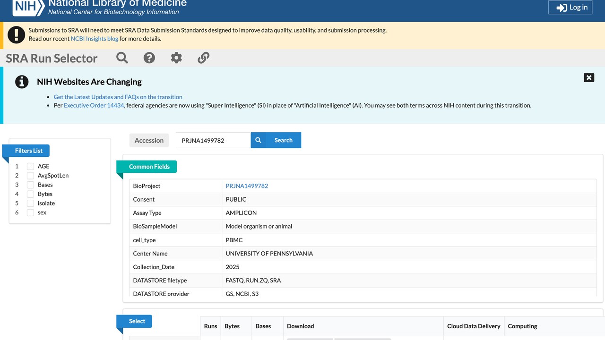Image resolution: width=605 pixels, height=340 pixels.
Task: Click the NIH logo
Action: tap(29, 7)
